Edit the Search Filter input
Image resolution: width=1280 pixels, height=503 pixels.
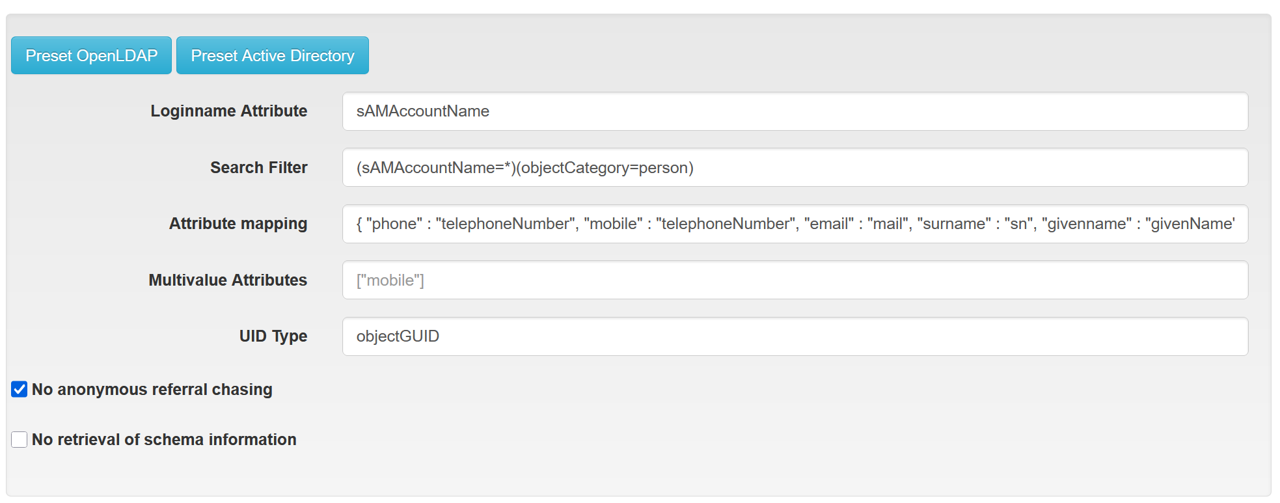[x=795, y=167]
